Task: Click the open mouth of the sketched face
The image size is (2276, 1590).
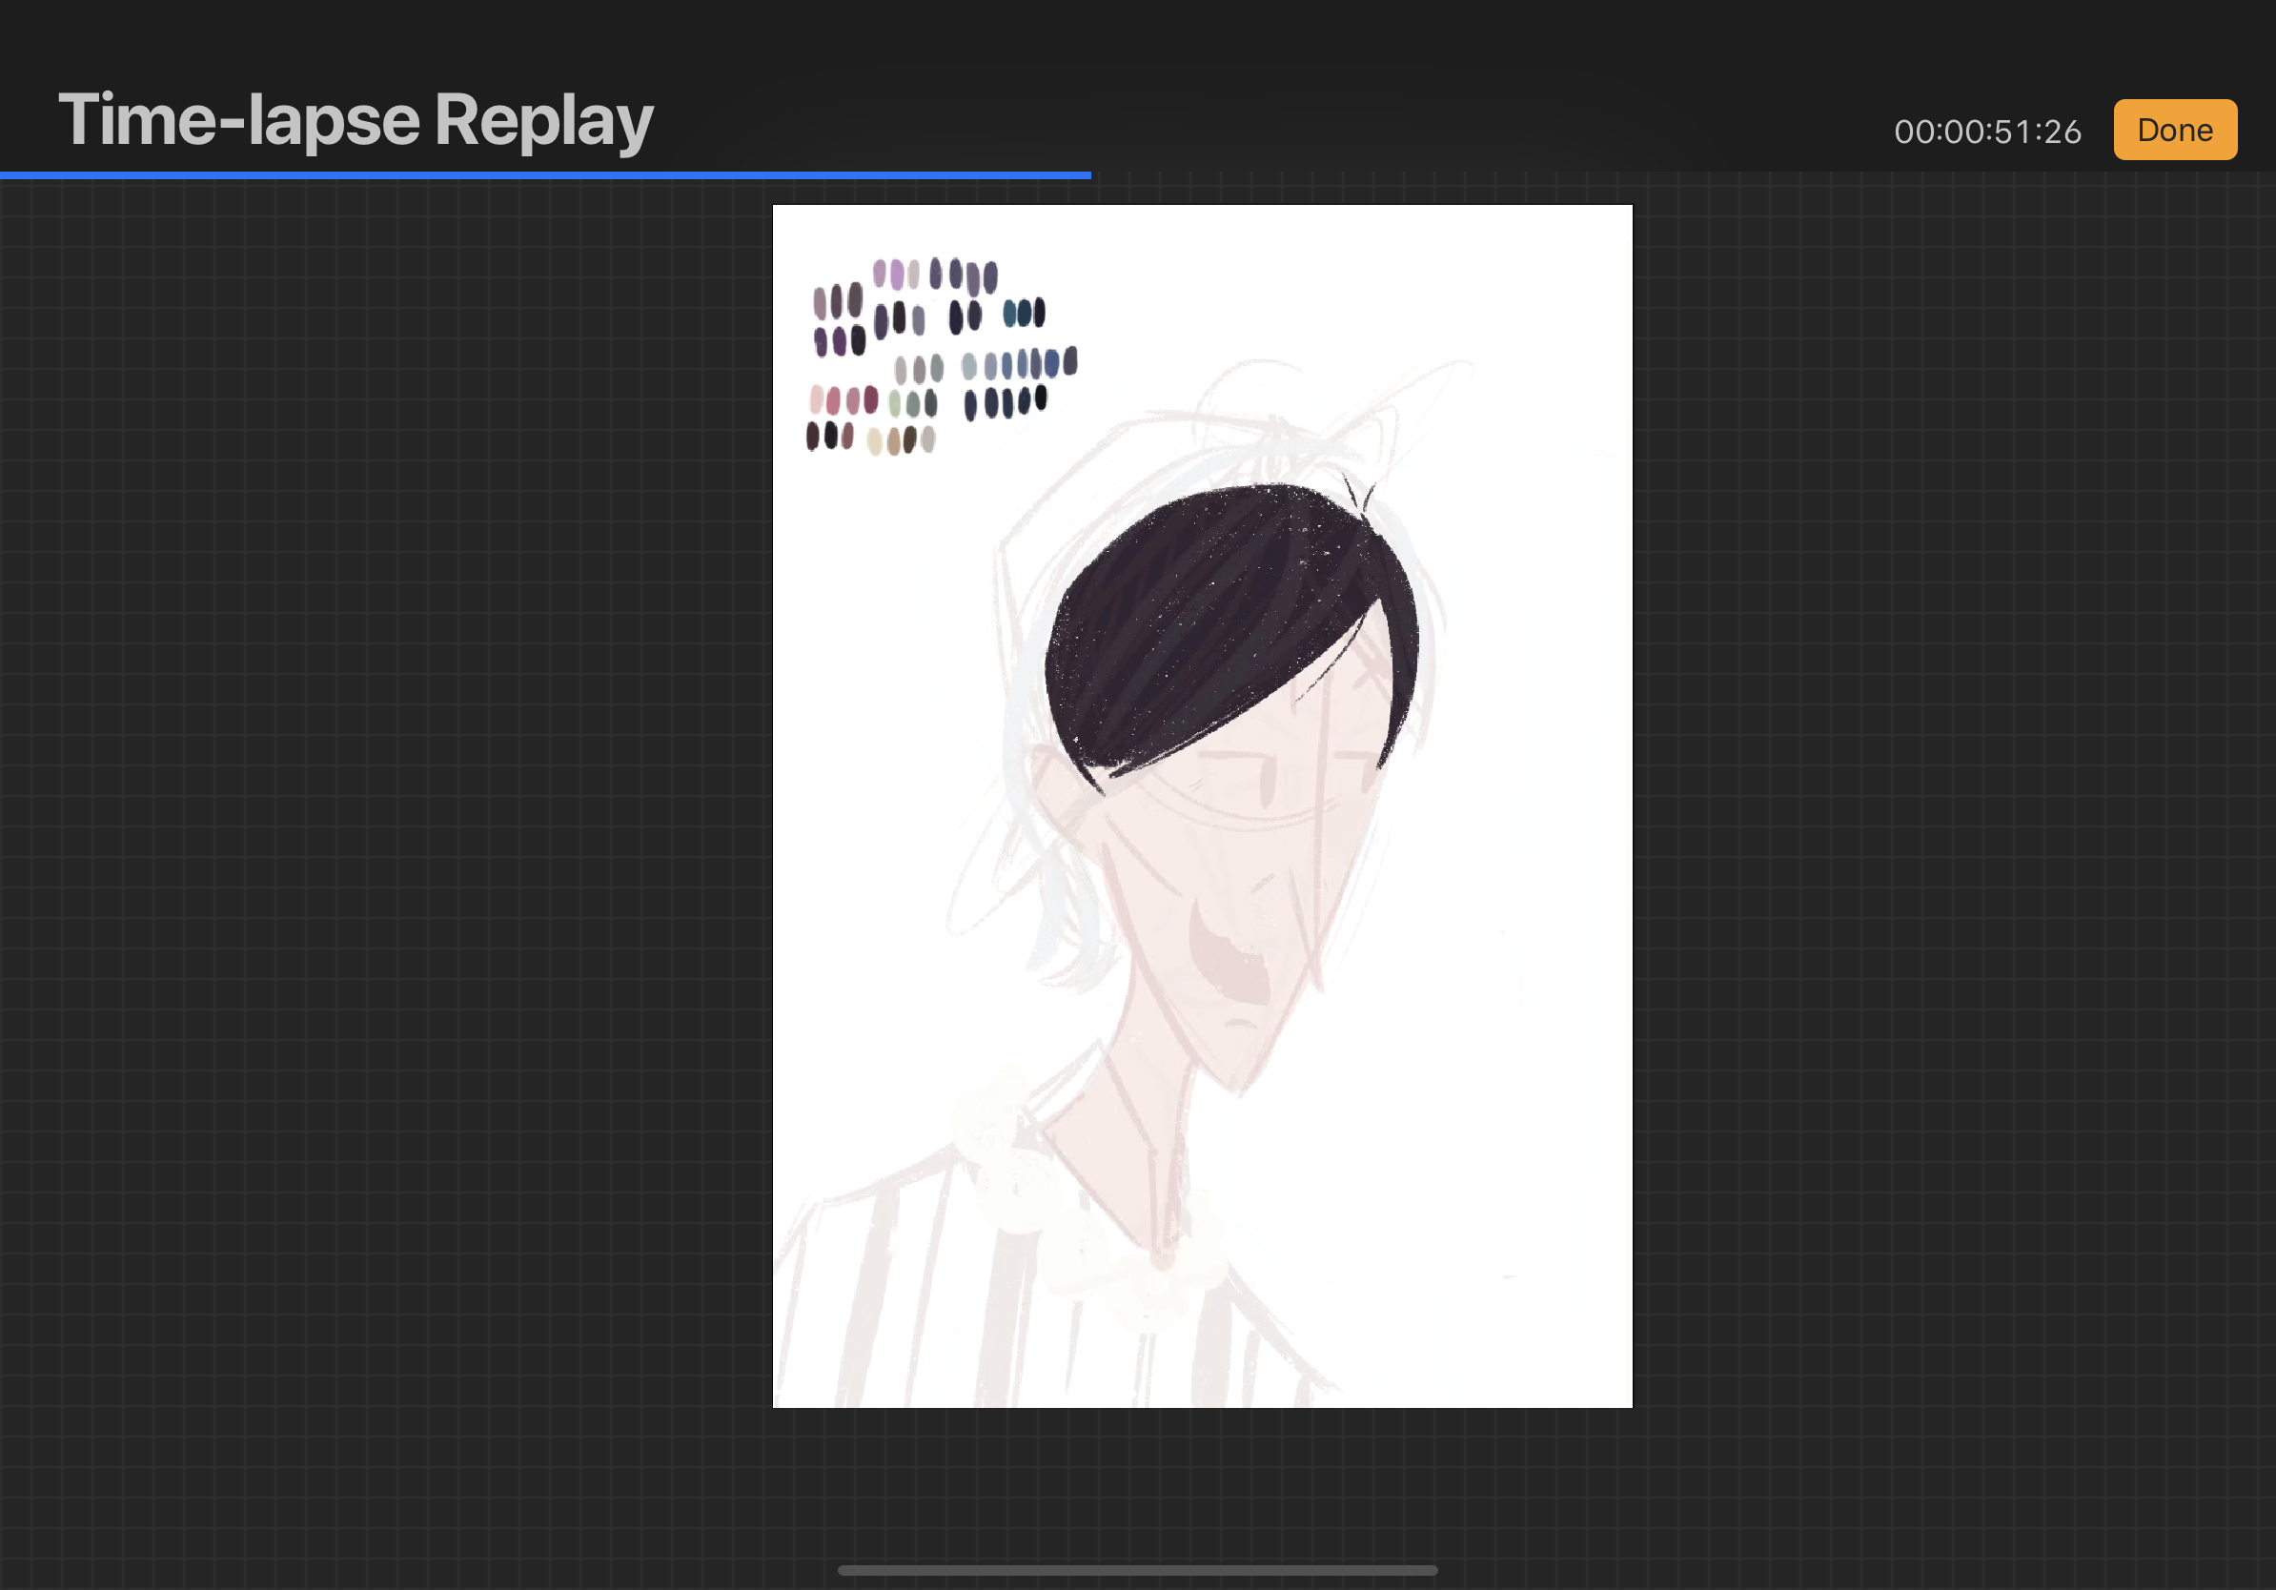Action: coord(1228,959)
